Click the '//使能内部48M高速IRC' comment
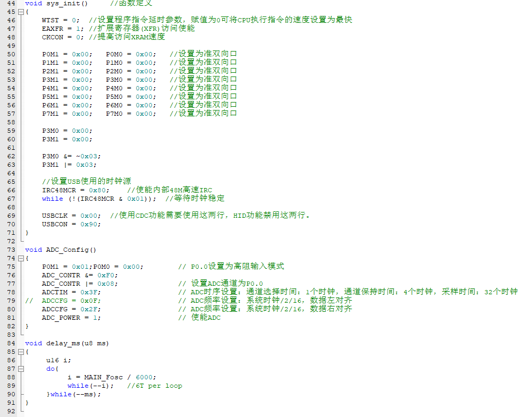The width and height of the screenshot is (524, 417). (170, 190)
